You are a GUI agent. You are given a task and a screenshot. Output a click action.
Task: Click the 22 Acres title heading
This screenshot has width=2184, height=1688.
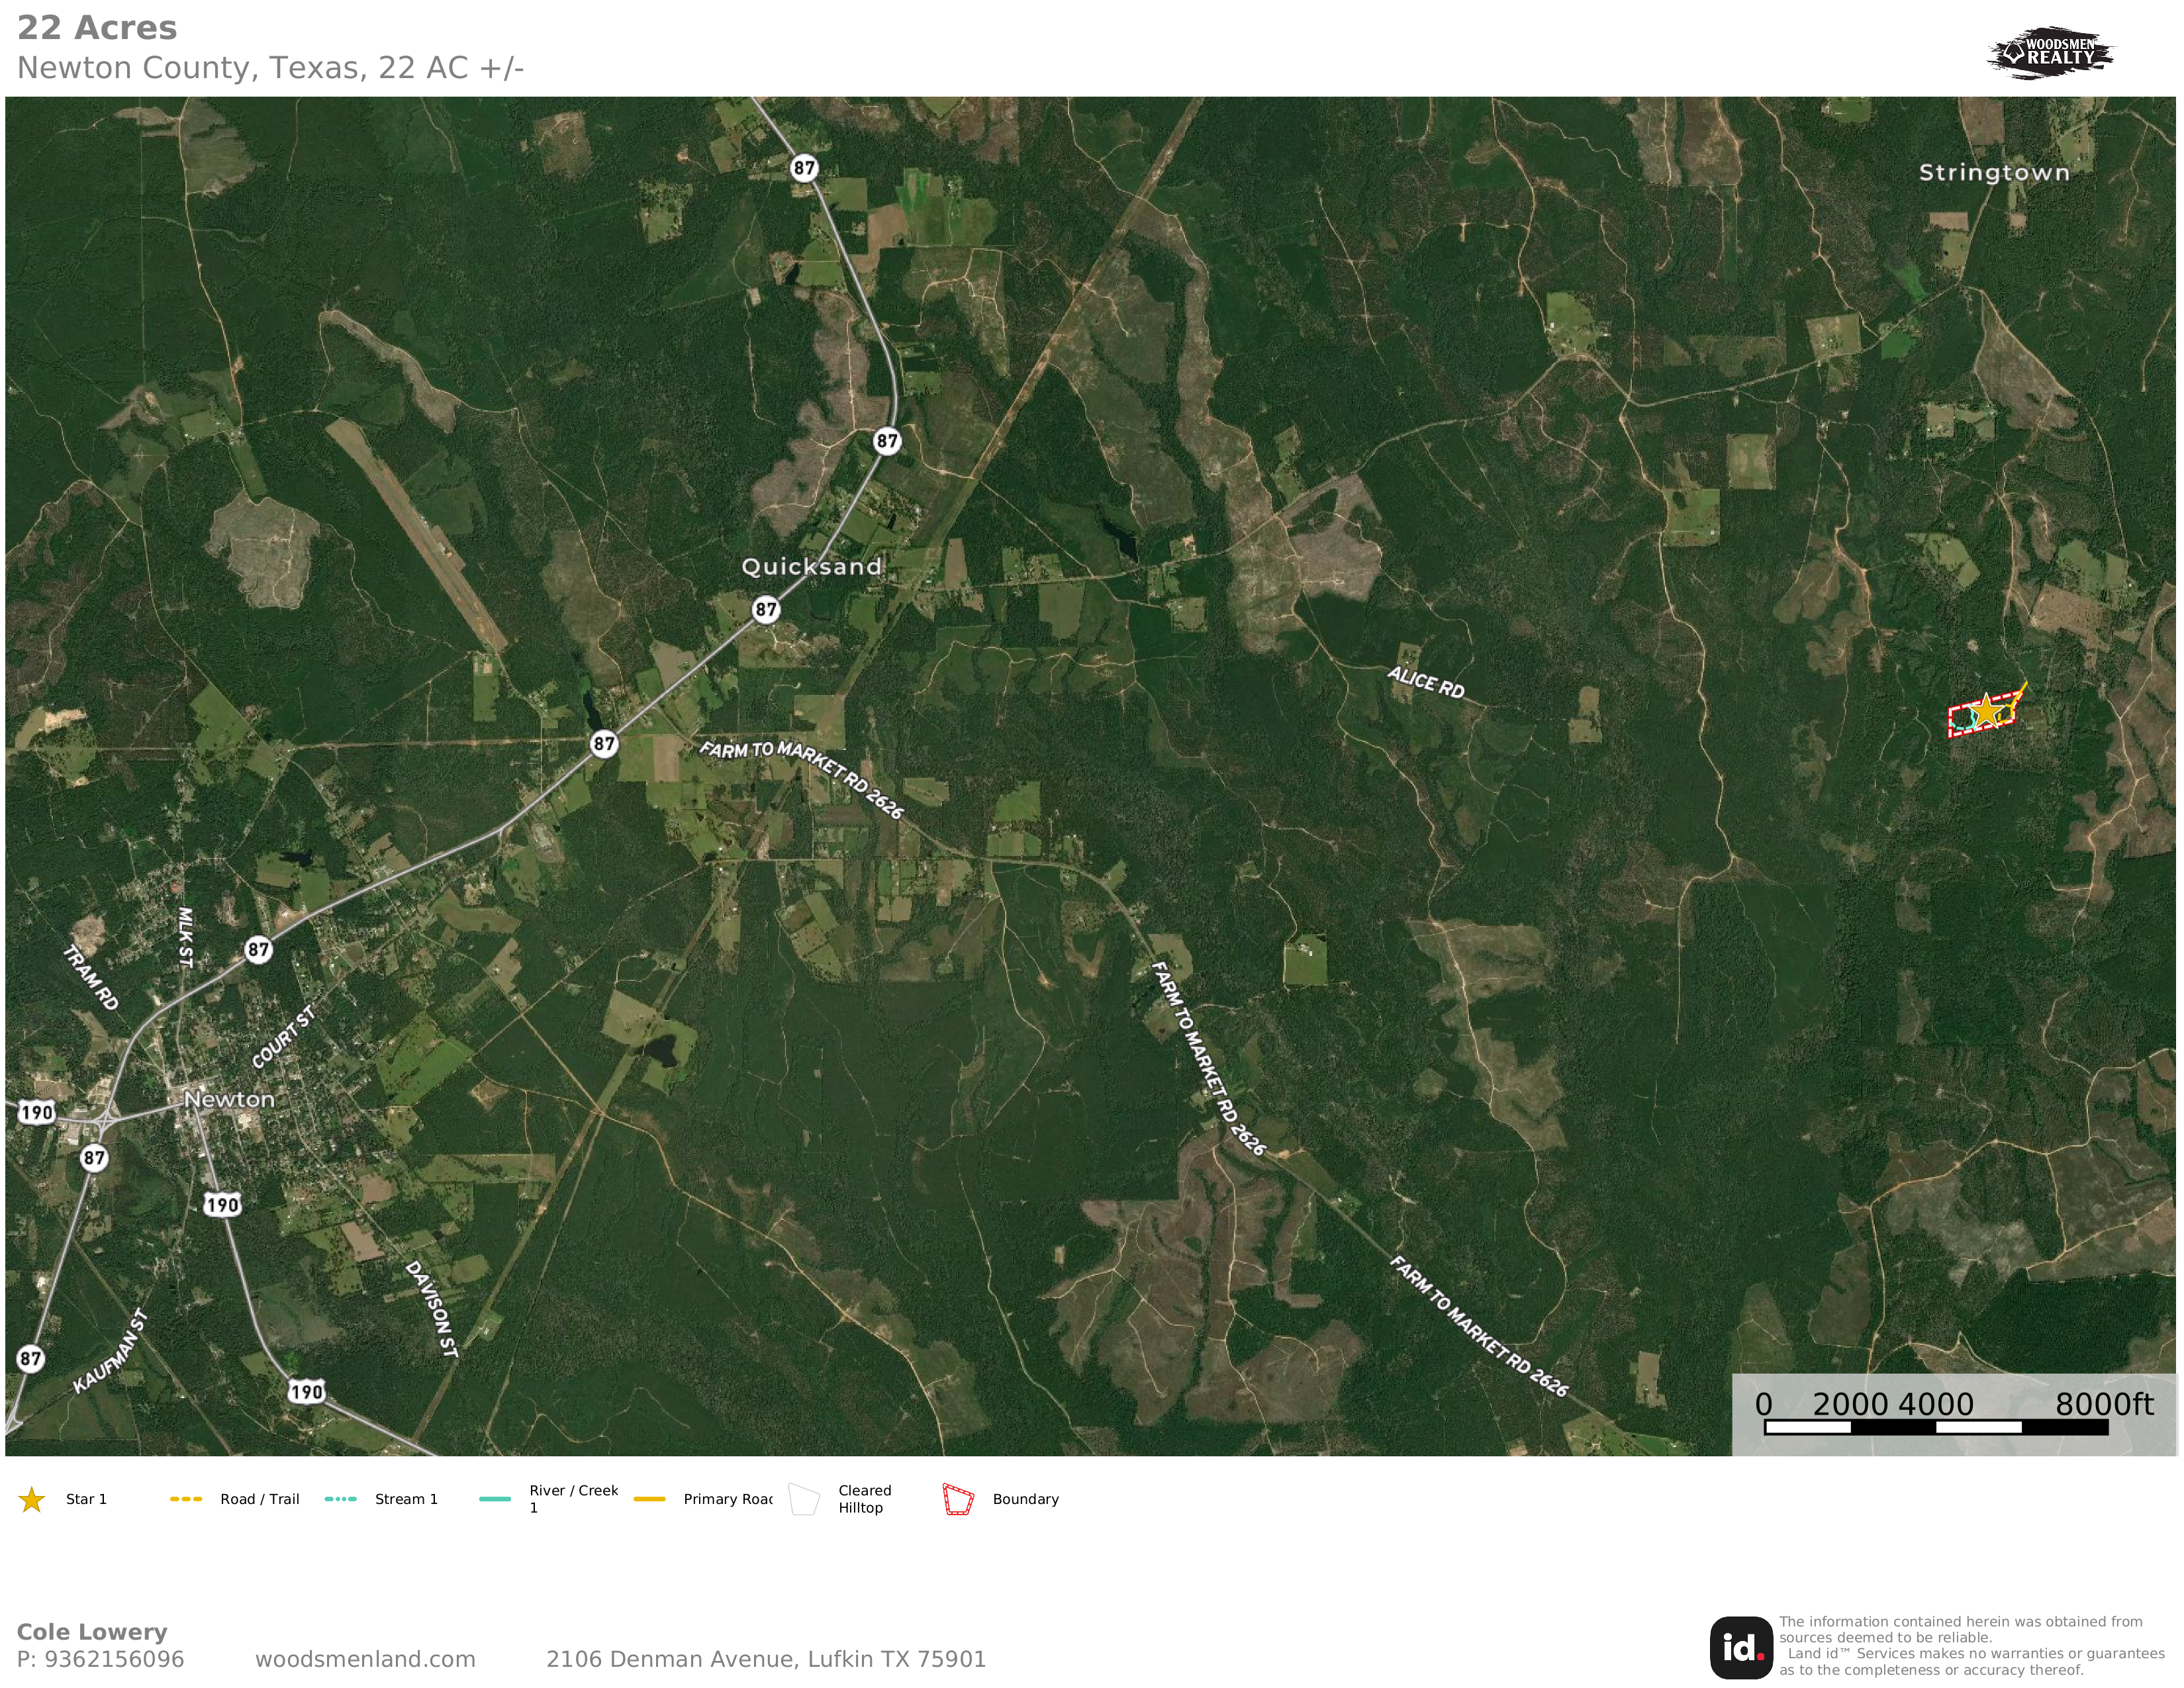click(97, 28)
